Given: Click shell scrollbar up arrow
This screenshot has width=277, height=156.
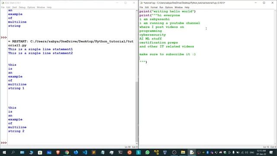Looking at the screenshot, I should [x=137, y=11].
